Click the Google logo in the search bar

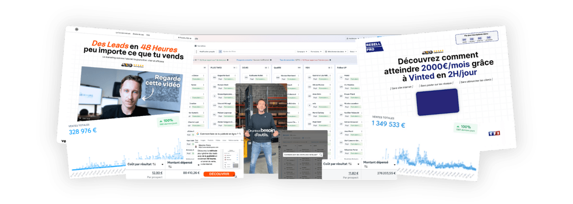click(x=198, y=134)
